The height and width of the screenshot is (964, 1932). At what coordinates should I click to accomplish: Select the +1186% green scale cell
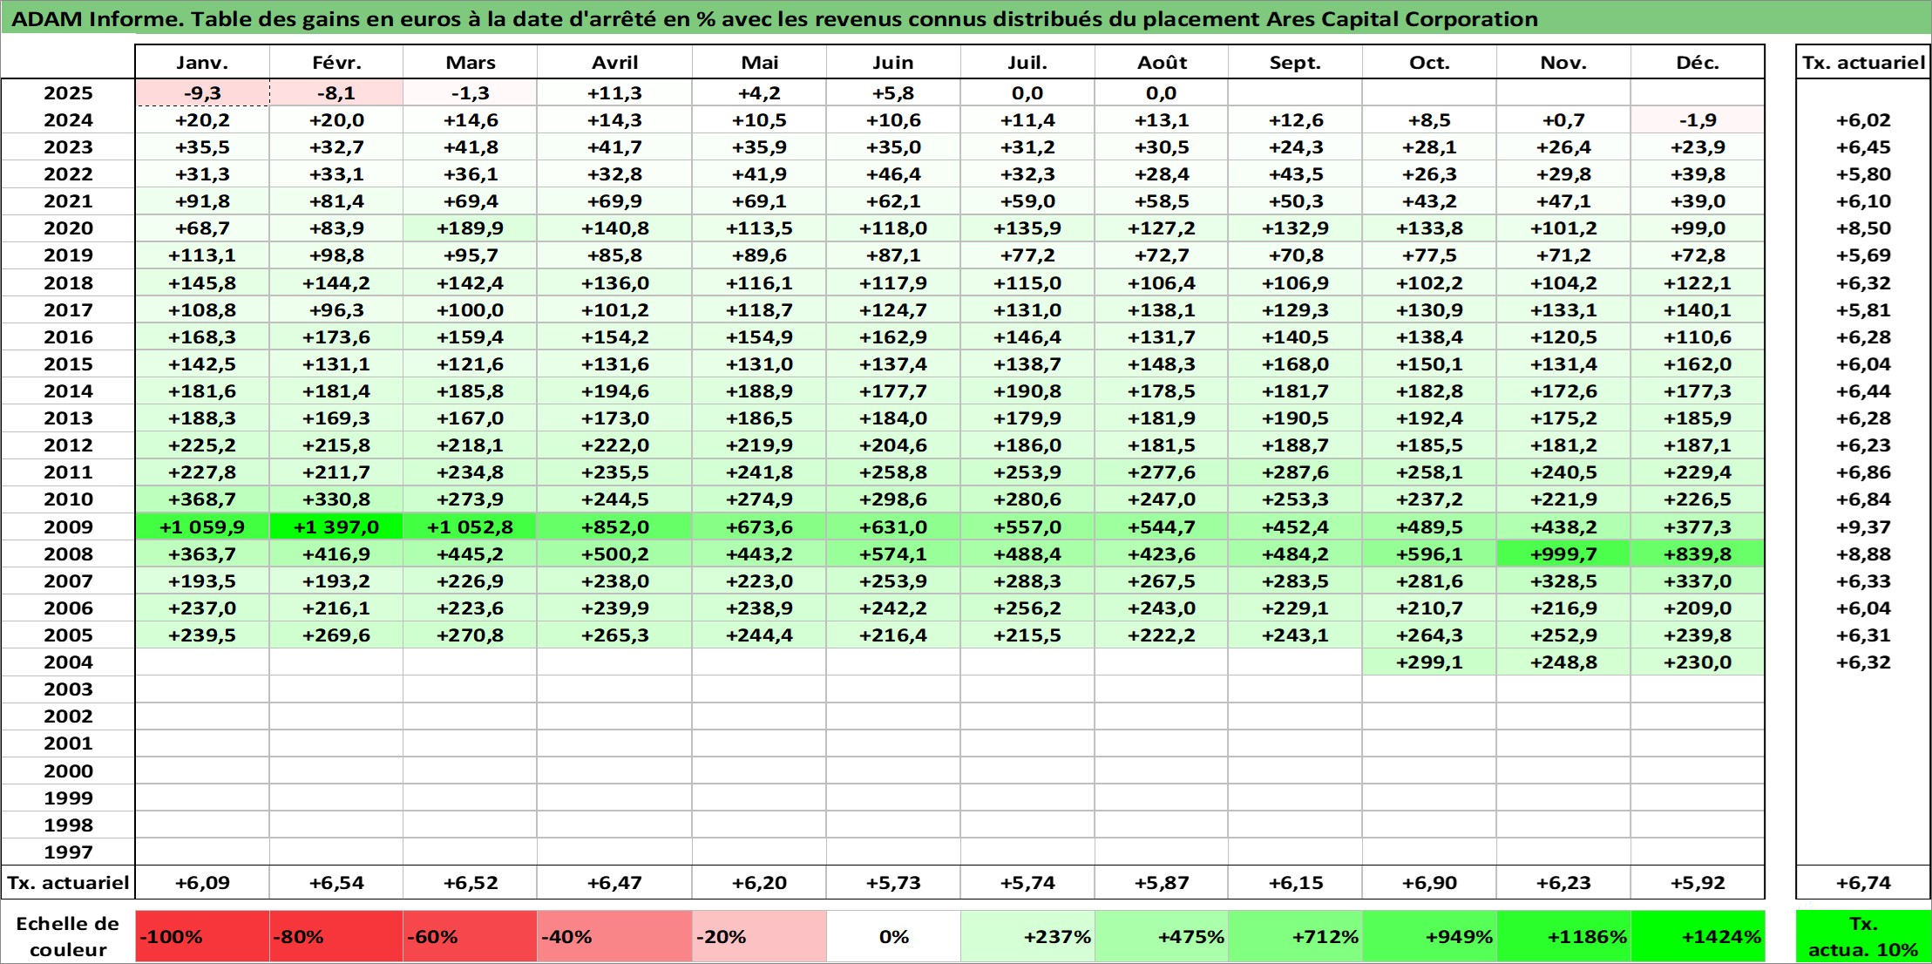pyautogui.click(x=1563, y=937)
